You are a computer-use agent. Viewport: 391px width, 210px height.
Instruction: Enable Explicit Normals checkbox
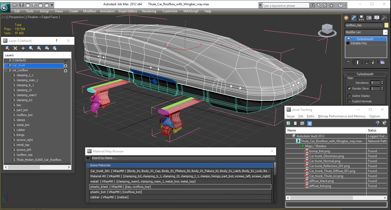[x=349, y=101]
